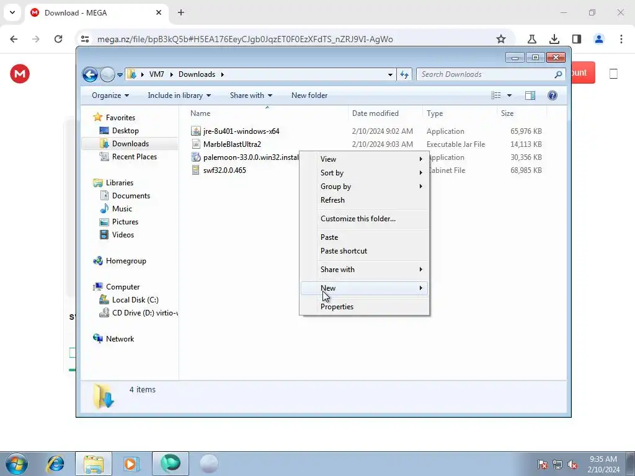The height and width of the screenshot is (476, 635).
Task: Open Chrome downloads tray icon
Action: click(x=554, y=39)
